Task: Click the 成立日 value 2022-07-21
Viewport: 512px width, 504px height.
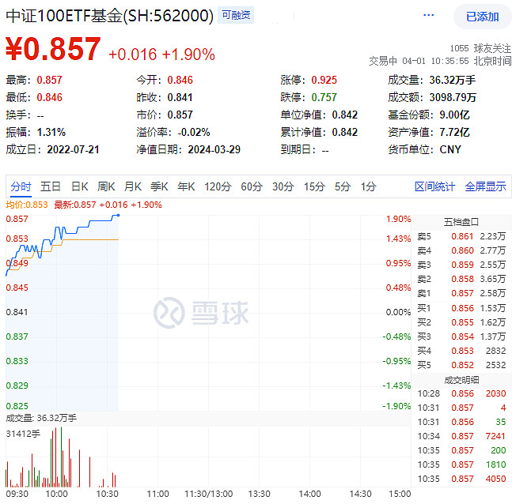Action: [73, 149]
